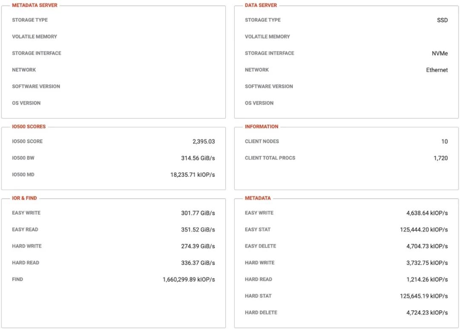Click the hard delete value 4,724.23 kIOP/s
Image resolution: width=460 pixels, height=329 pixels.
coord(427,313)
